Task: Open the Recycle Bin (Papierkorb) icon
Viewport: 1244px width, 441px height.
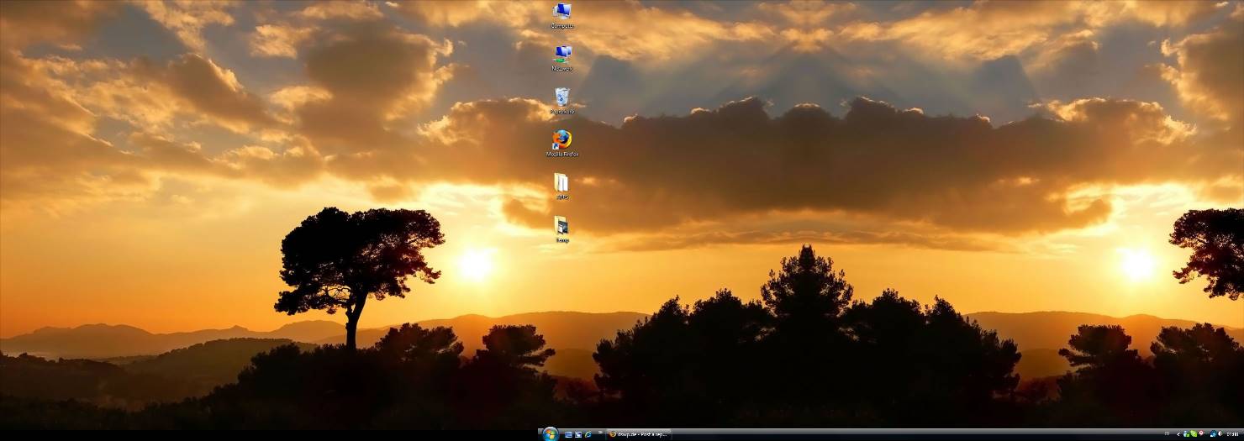Action: tap(562, 97)
